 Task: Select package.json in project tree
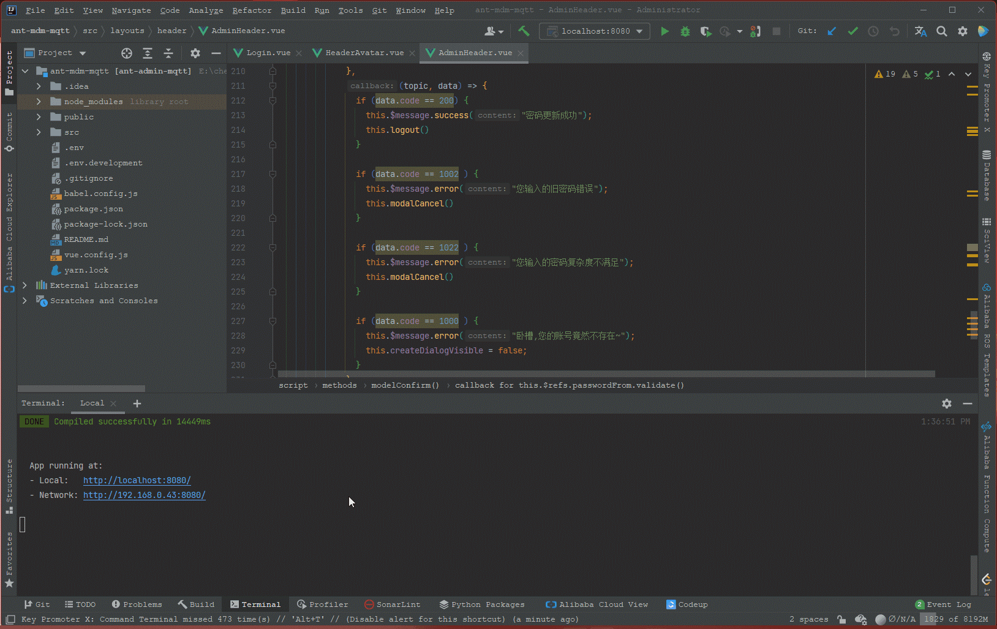pos(93,209)
